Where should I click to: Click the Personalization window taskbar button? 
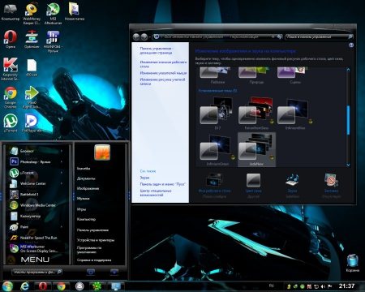click(116, 286)
